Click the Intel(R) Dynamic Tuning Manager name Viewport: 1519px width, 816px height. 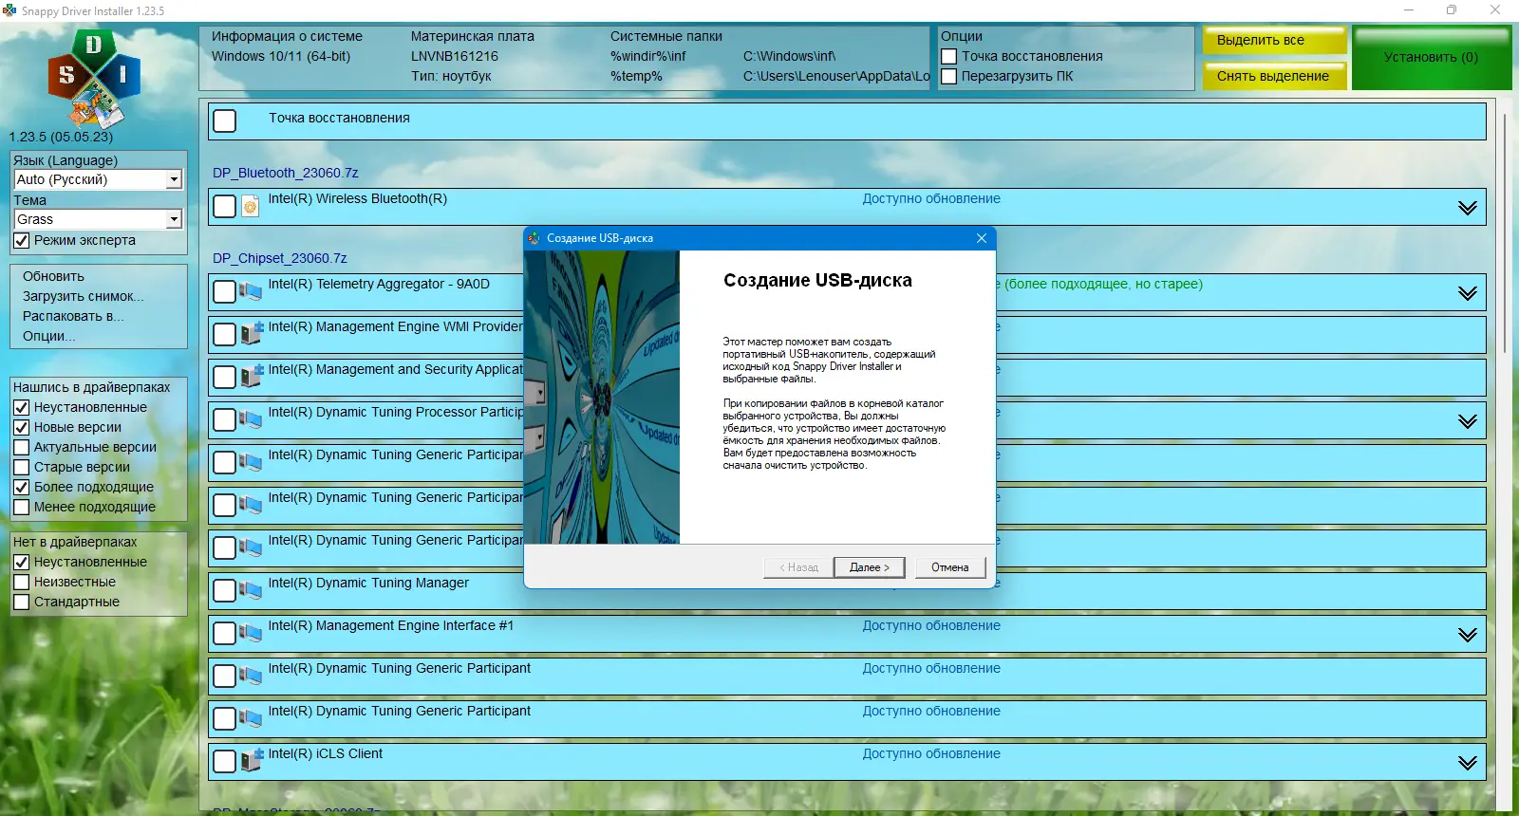tap(368, 583)
